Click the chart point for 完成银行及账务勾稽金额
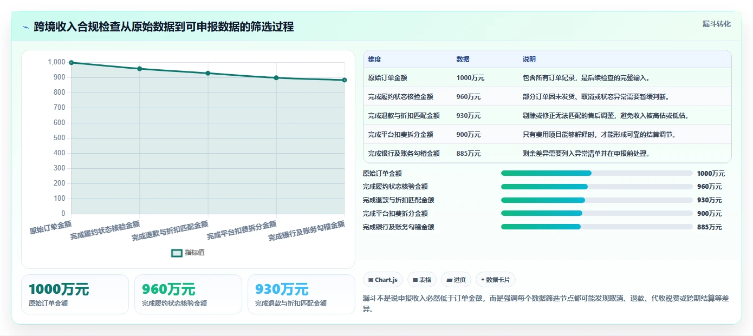The image size is (753, 336). pyautogui.click(x=345, y=80)
